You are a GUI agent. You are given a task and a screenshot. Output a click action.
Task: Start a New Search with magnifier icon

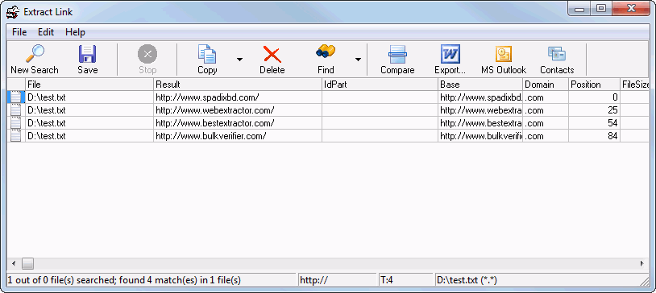click(35, 59)
